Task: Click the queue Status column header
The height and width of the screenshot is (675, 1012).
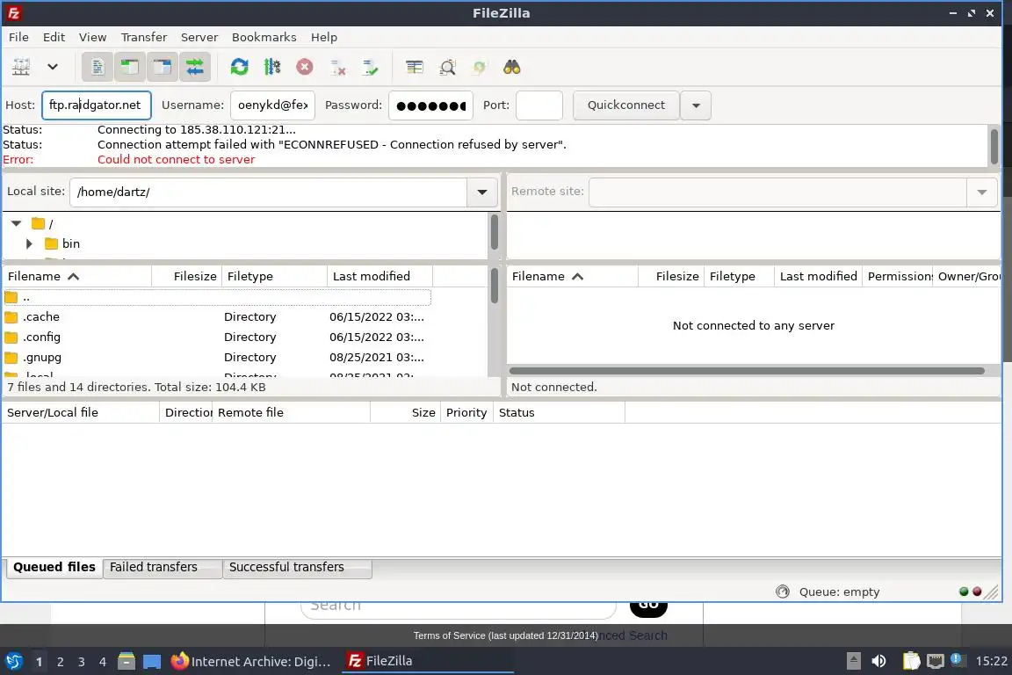Action: point(559,413)
